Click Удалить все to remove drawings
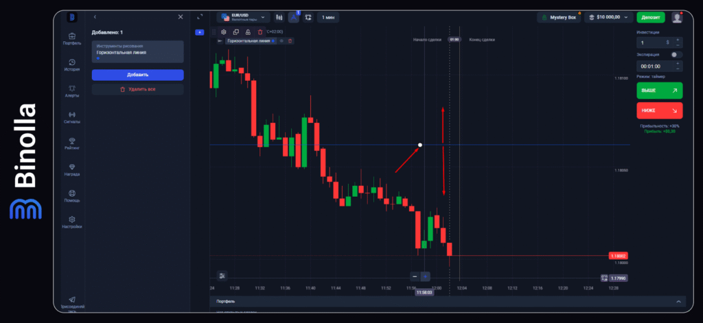The width and height of the screenshot is (703, 323). point(137,89)
